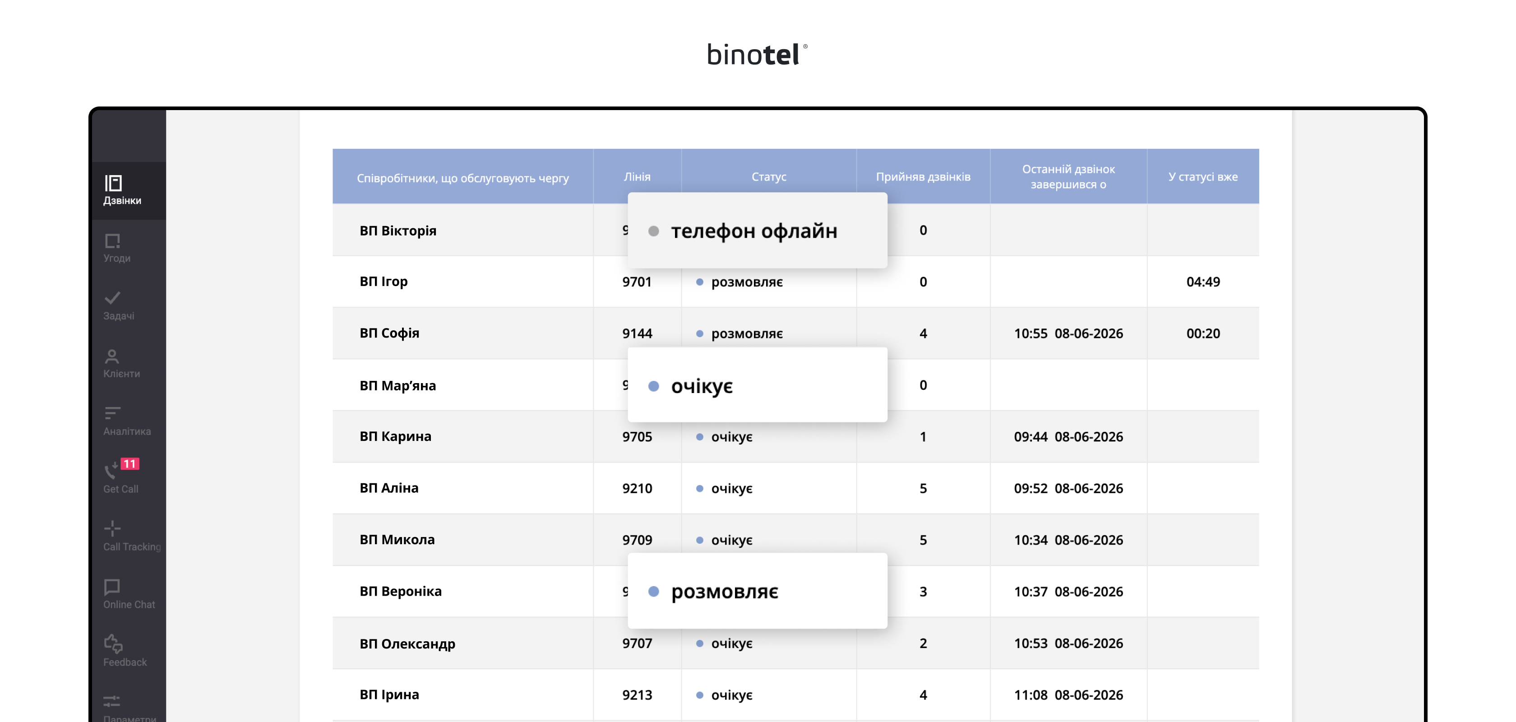Open the Get Call phone icon

[x=111, y=470]
